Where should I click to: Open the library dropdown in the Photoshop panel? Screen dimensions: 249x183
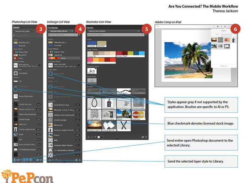point(24,31)
